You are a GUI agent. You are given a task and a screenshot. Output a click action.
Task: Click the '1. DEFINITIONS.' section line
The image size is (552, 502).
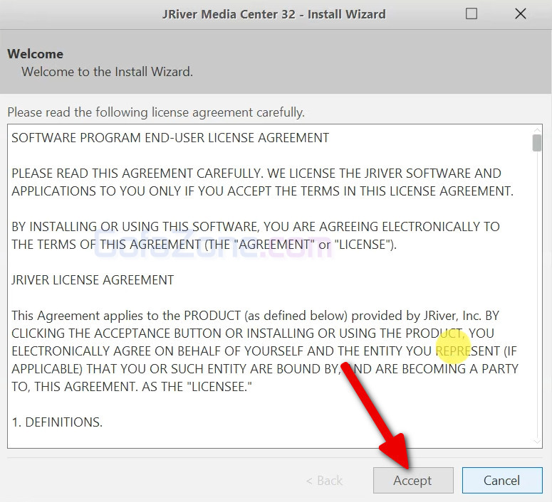pyautogui.click(x=57, y=422)
